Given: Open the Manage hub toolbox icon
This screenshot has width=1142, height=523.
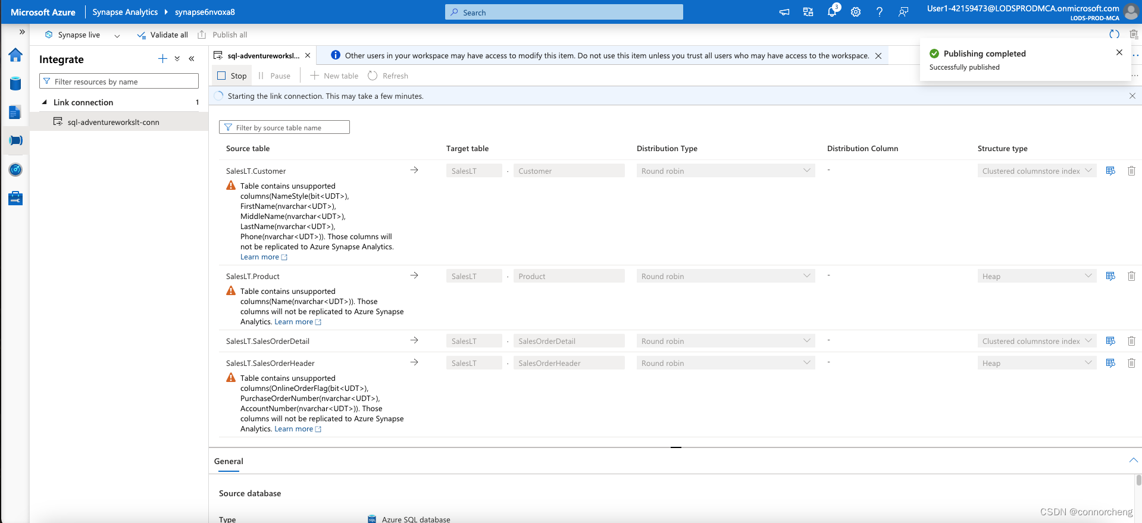Looking at the screenshot, I should tap(15, 198).
